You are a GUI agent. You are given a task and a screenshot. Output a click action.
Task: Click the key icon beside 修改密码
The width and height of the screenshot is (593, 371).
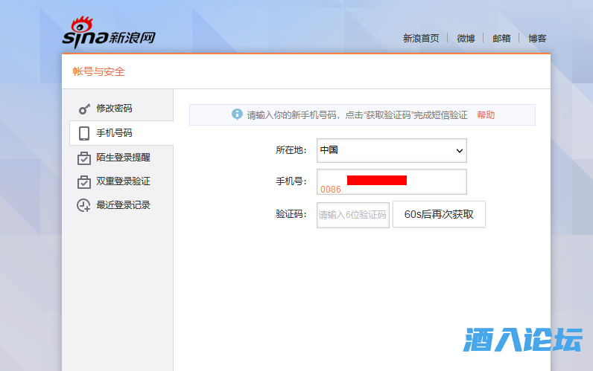[x=84, y=109]
